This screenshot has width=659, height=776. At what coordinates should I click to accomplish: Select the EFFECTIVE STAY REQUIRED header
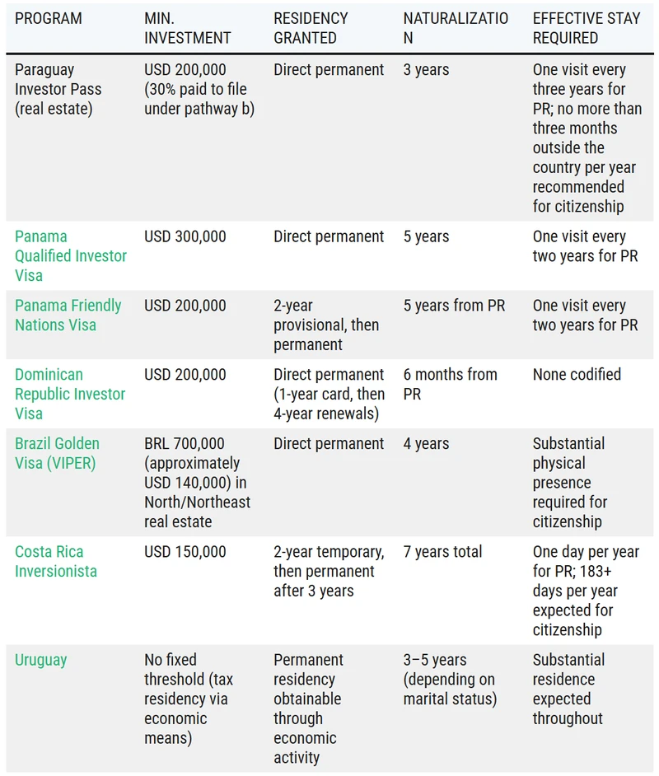coord(586,28)
